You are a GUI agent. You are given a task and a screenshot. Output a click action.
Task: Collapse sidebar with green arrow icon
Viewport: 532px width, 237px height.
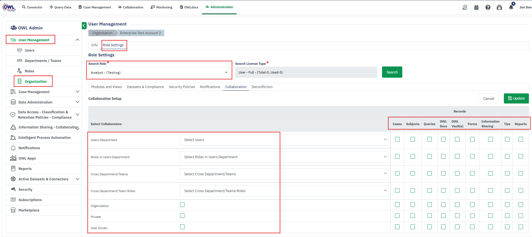click(84, 26)
